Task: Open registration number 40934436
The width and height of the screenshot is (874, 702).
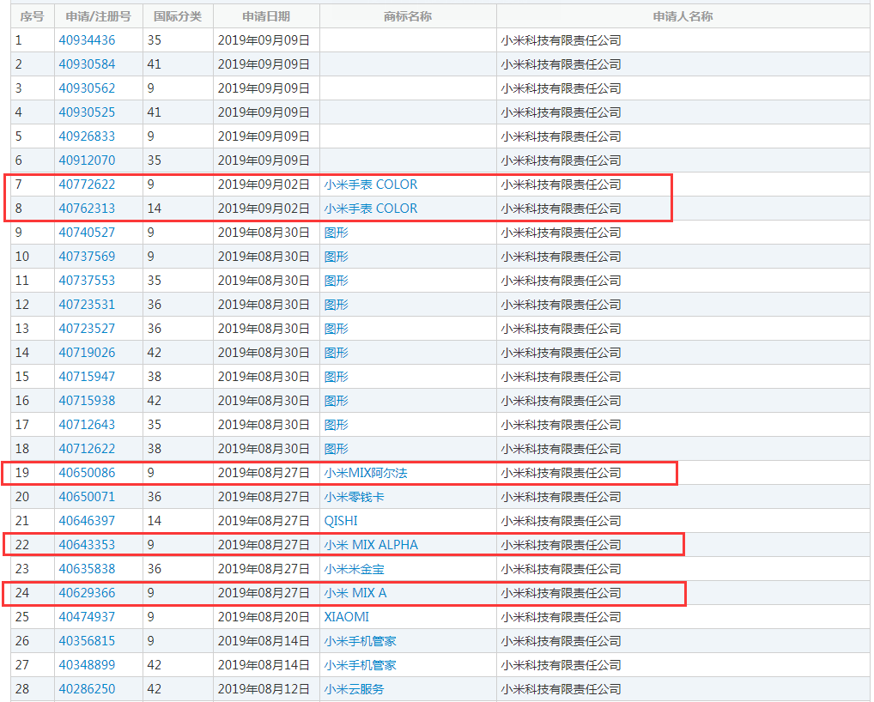Action: pos(87,40)
